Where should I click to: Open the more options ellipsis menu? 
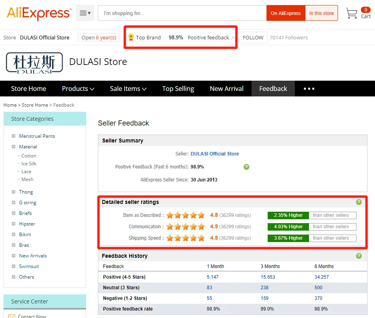tap(309, 89)
